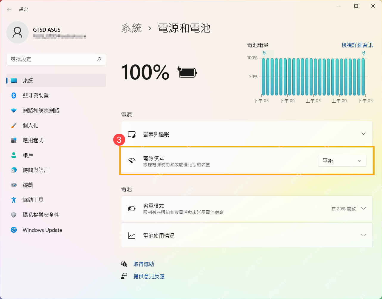
Task: Click the 尋找設定 search field
Action: pos(56,59)
